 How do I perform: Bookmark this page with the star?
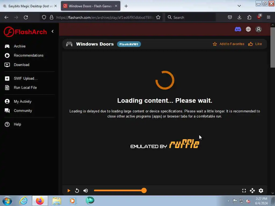pos(158,17)
